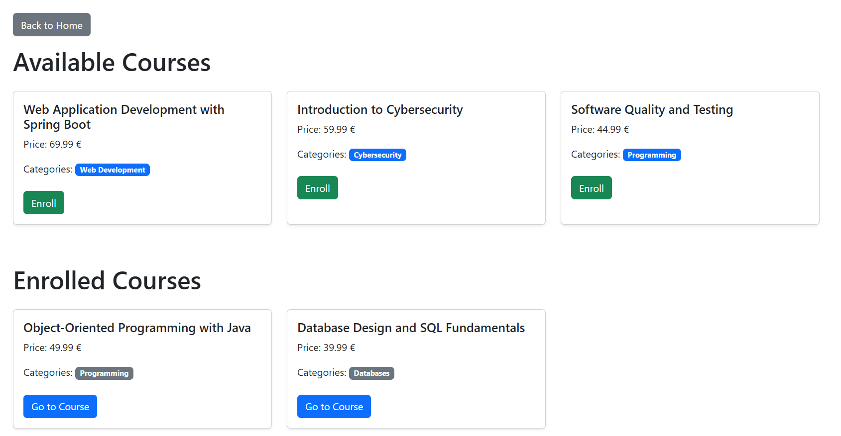Click the Software Quality and Testing title
This screenshot has height=436, width=841.
(652, 109)
